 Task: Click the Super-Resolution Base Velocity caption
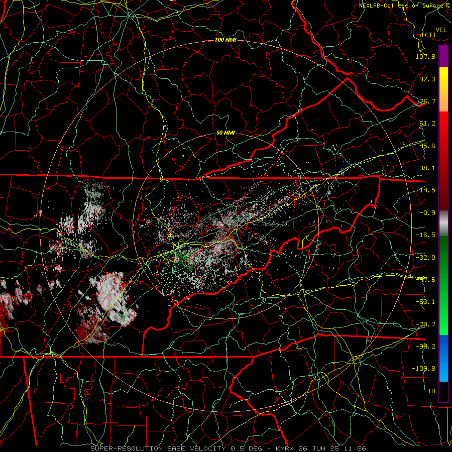[228, 448]
